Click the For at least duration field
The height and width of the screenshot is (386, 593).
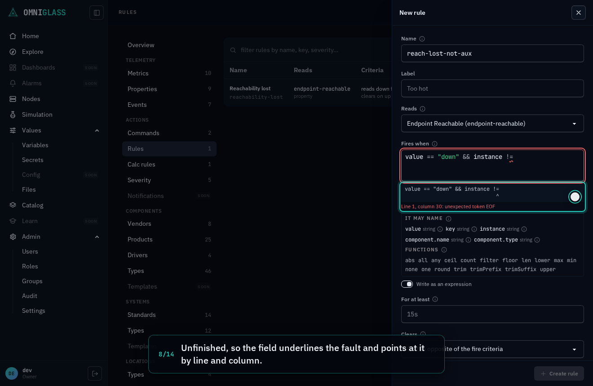pyautogui.click(x=492, y=314)
